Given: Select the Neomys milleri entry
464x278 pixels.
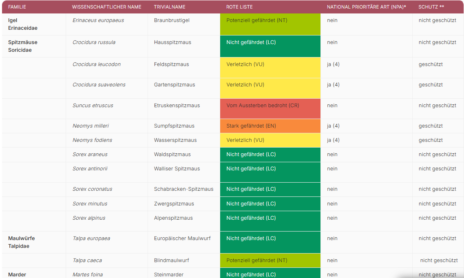Looking at the screenshot, I should (91, 126).
